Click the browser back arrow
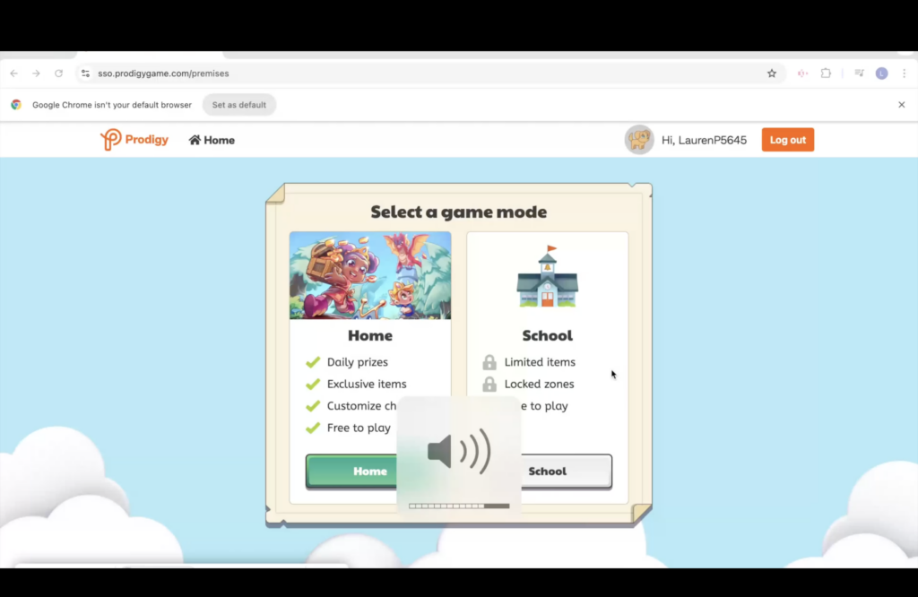Screen dimensions: 918x597 [x=14, y=74]
